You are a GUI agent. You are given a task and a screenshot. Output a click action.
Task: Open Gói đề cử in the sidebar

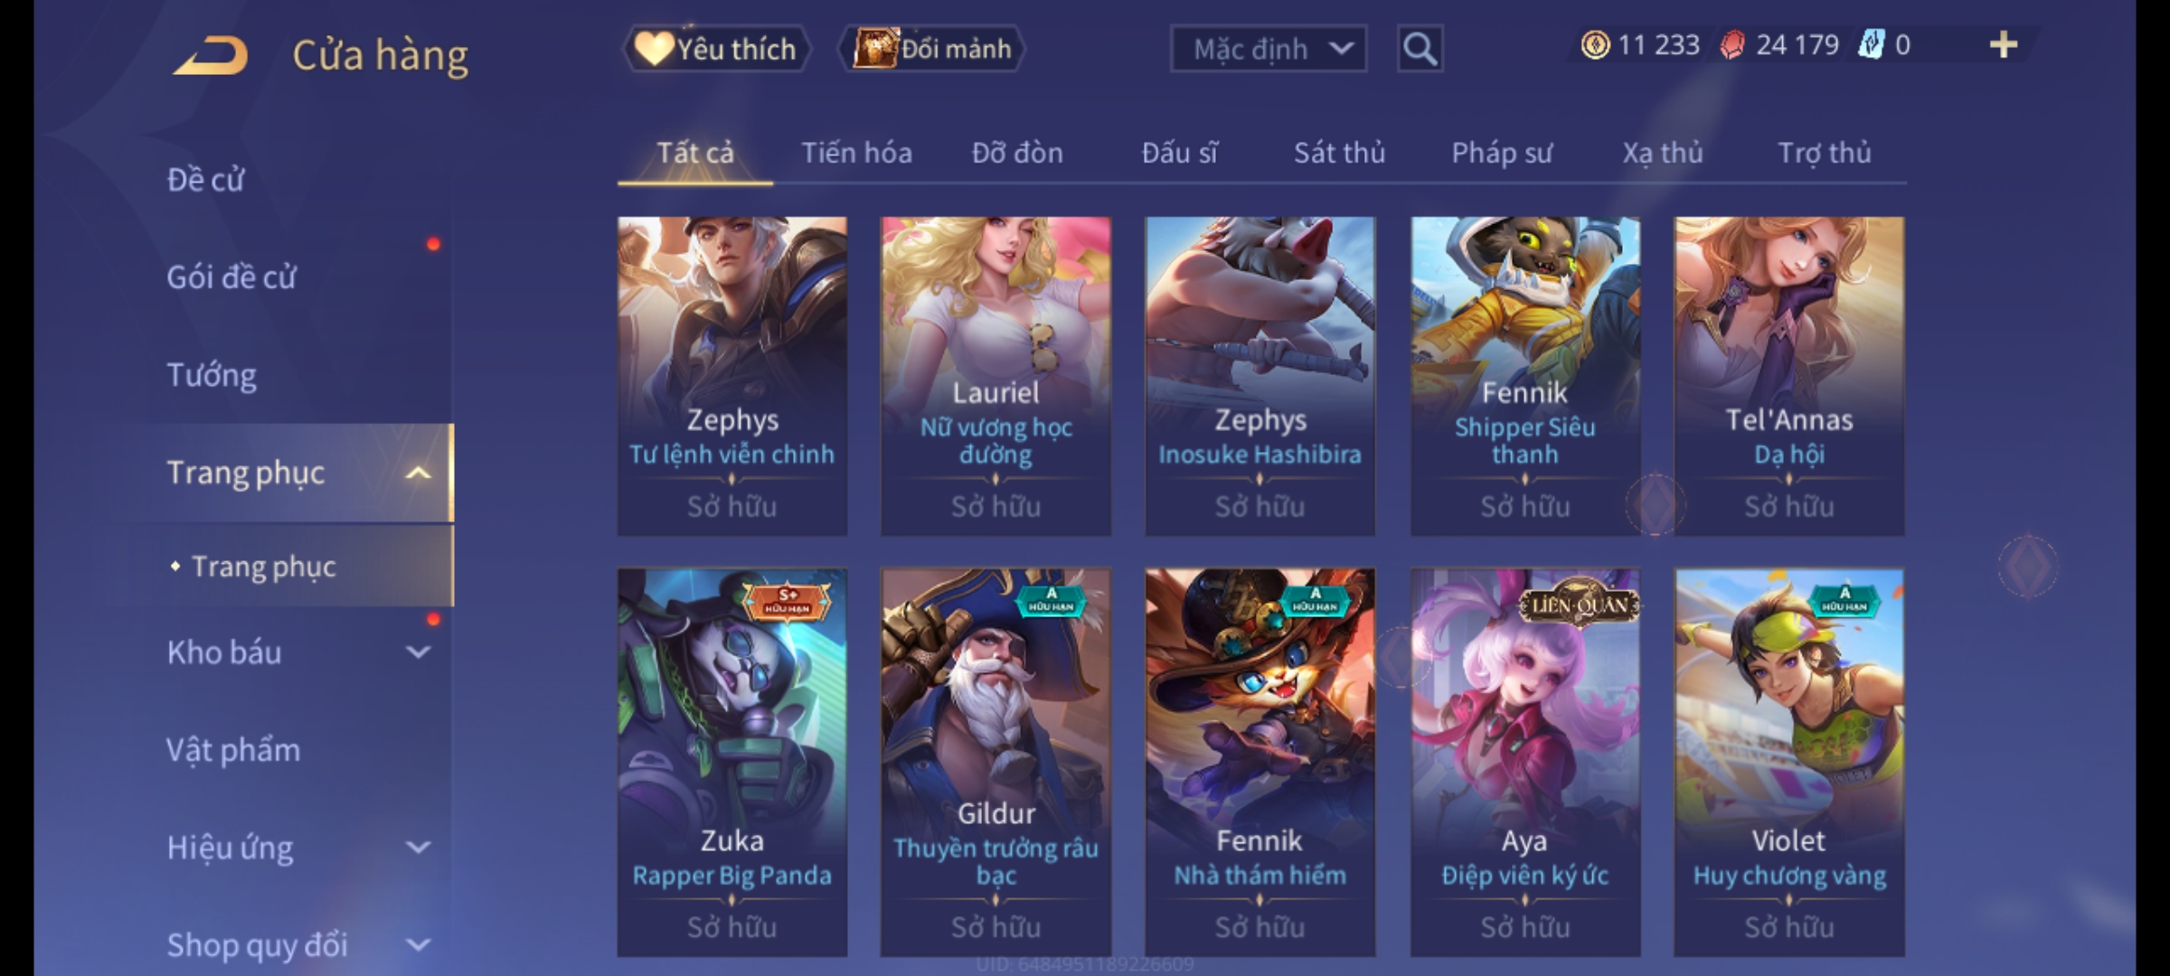231,277
